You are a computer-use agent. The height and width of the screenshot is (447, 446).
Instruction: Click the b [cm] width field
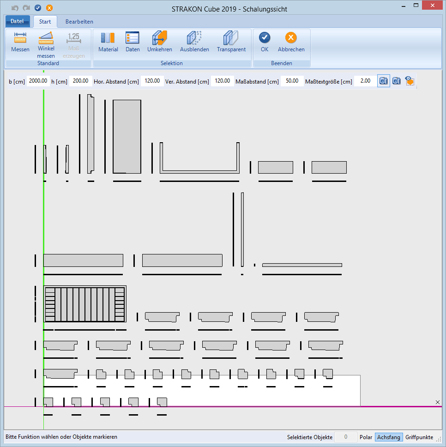coord(38,81)
